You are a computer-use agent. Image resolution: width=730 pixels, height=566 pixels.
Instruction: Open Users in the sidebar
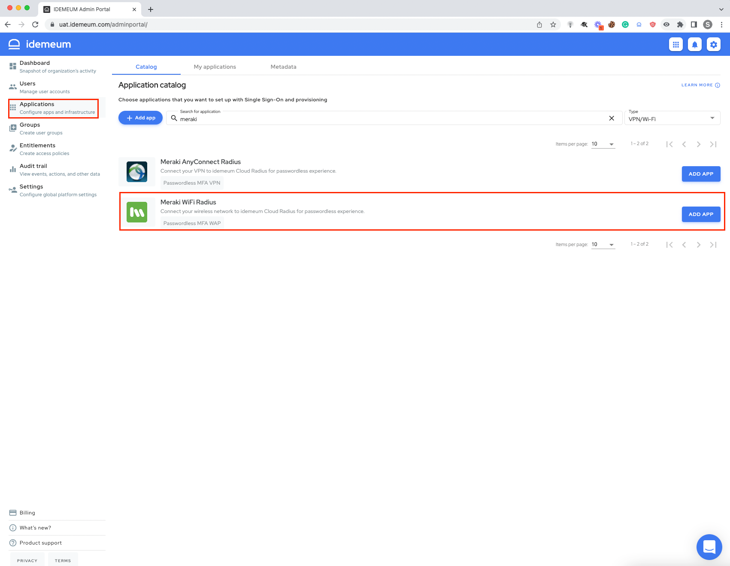(57, 87)
